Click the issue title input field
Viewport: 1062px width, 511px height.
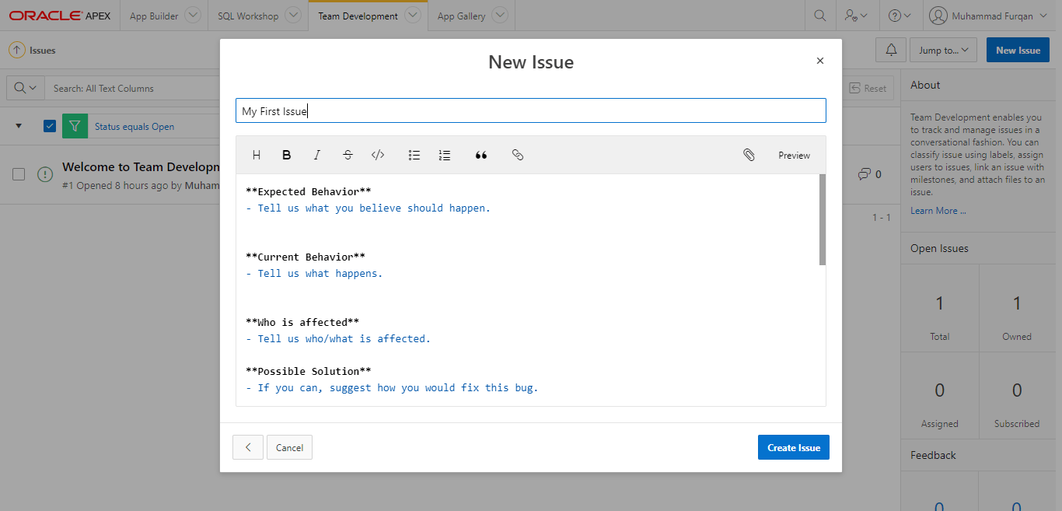[x=531, y=110]
